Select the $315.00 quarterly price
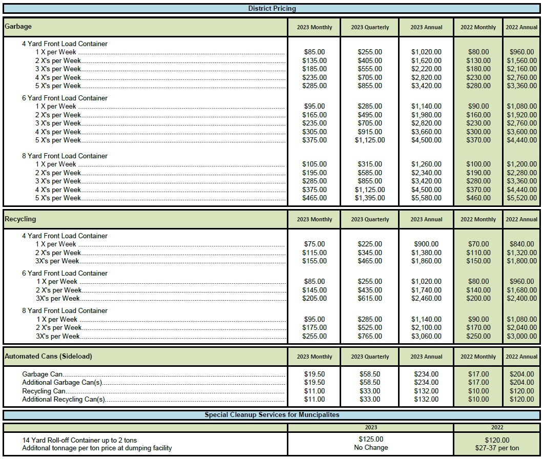The image size is (544, 459). coord(370,164)
